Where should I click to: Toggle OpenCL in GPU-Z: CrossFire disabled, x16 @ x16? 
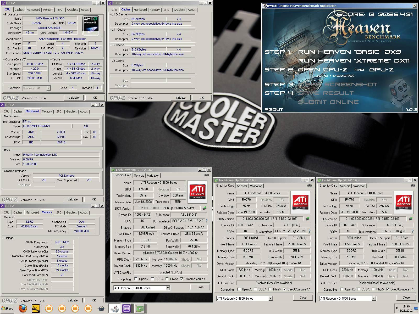[239, 289]
